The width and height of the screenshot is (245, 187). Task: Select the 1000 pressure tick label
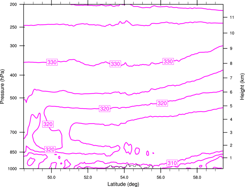click(12, 169)
